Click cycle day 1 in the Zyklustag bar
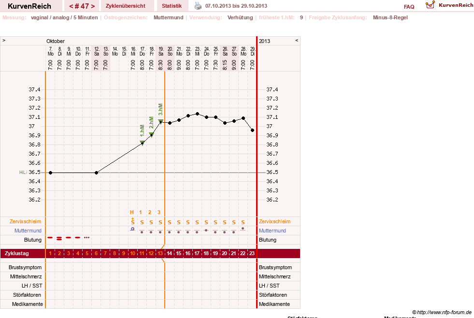The width and height of the screenshot is (474, 318). point(50,253)
